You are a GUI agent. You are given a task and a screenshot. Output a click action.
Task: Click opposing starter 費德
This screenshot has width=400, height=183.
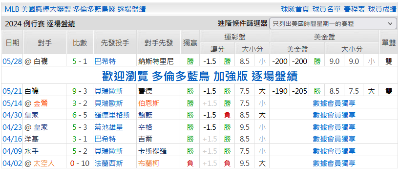pos(145,91)
